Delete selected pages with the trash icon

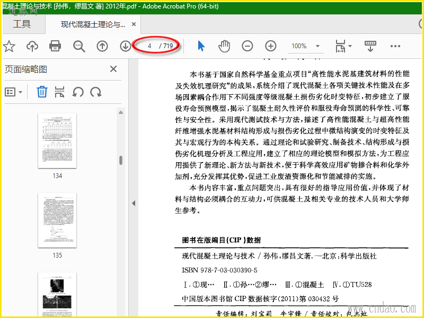click(x=42, y=92)
